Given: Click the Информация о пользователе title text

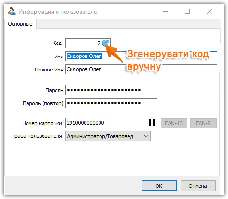Looking at the screenshot, I should [57, 12].
